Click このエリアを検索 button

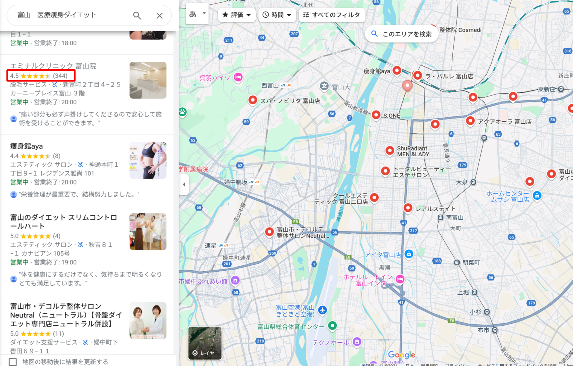(x=402, y=34)
